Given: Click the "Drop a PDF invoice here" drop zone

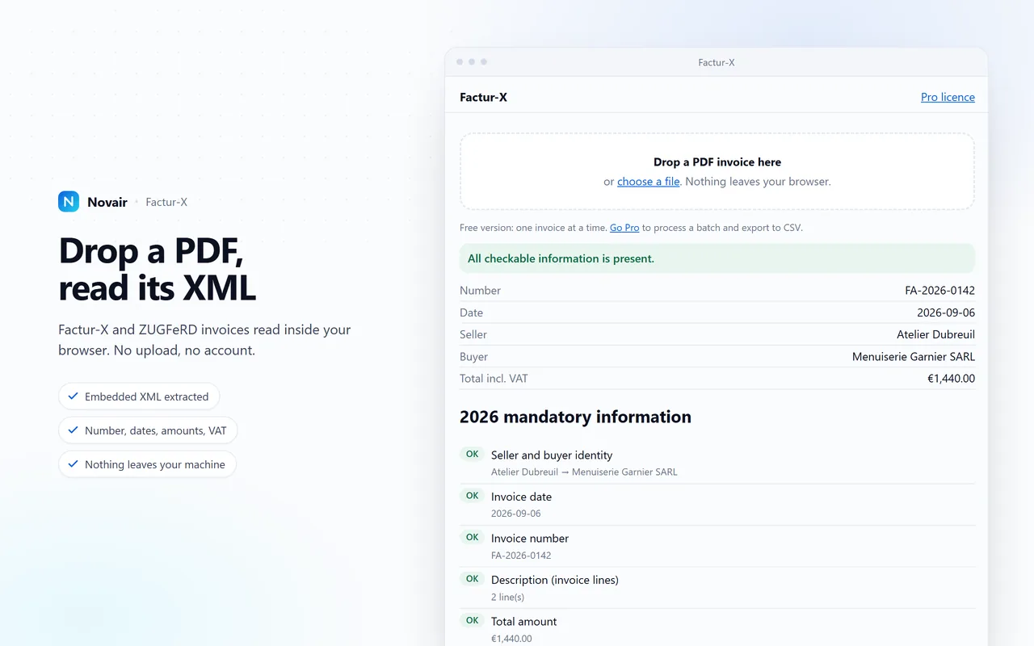Looking at the screenshot, I should point(717,171).
